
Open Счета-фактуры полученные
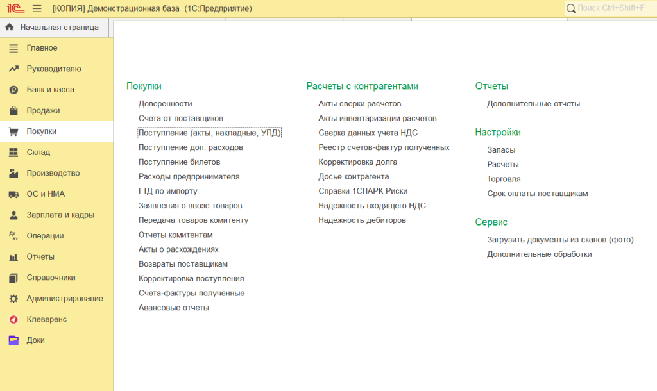click(x=191, y=294)
